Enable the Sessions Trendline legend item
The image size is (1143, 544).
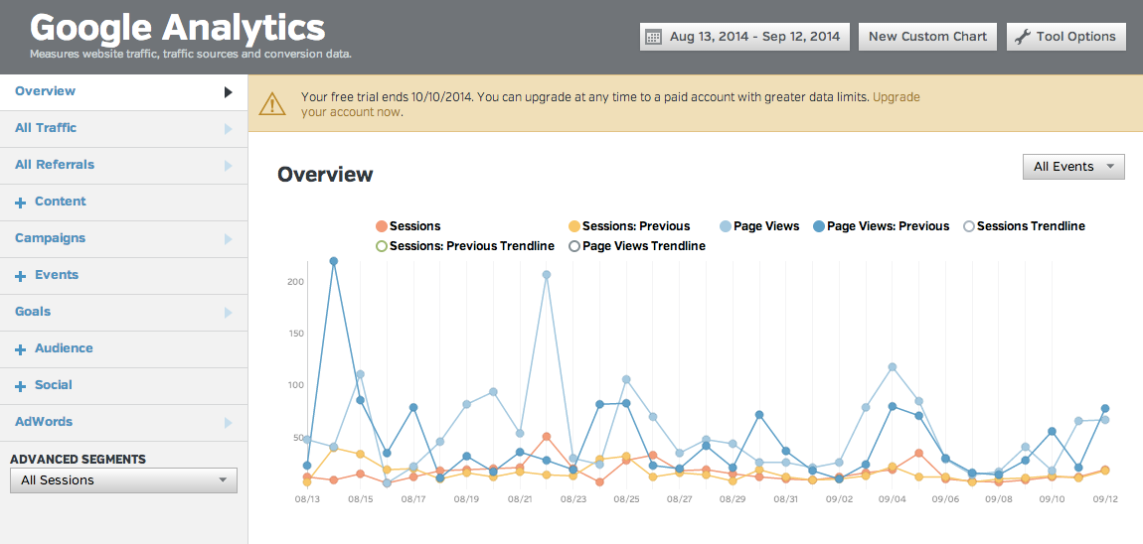1024,226
